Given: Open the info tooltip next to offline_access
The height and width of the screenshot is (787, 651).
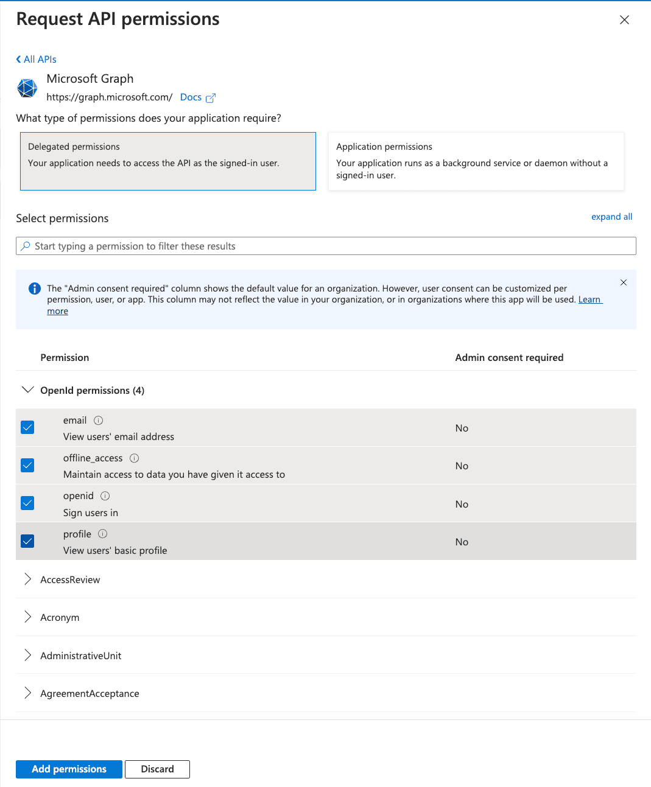Looking at the screenshot, I should [134, 458].
